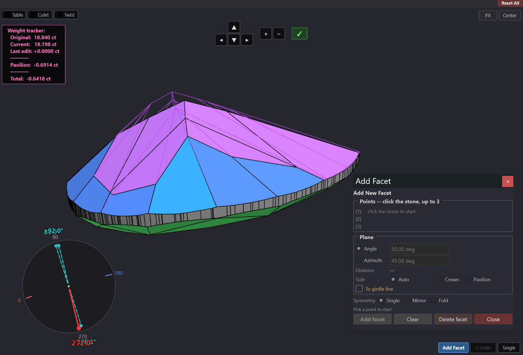
Task: Close the Add Facet panel with X
Action: point(508,181)
